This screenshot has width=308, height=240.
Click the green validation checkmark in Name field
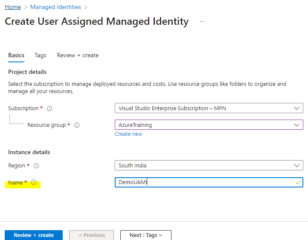click(298, 182)
